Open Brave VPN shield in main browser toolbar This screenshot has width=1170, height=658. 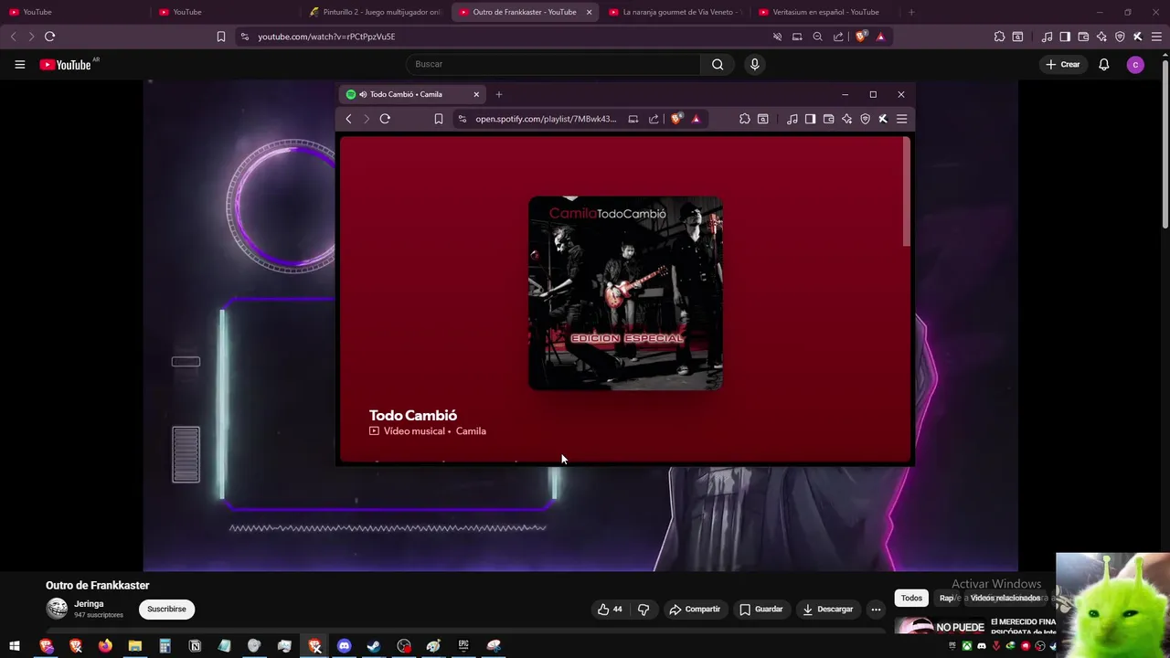click(1120, 37)
